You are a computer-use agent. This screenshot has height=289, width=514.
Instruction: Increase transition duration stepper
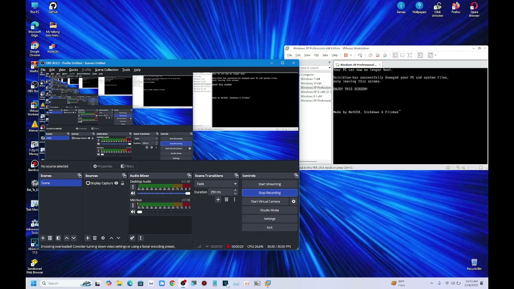(x=235, y=191)
